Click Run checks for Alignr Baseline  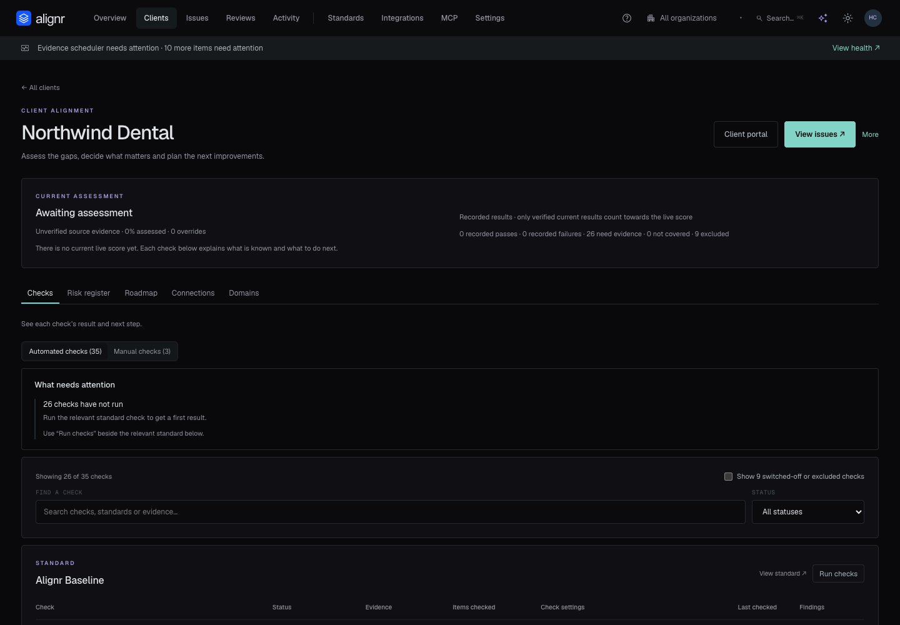click(x=838, y=574)
